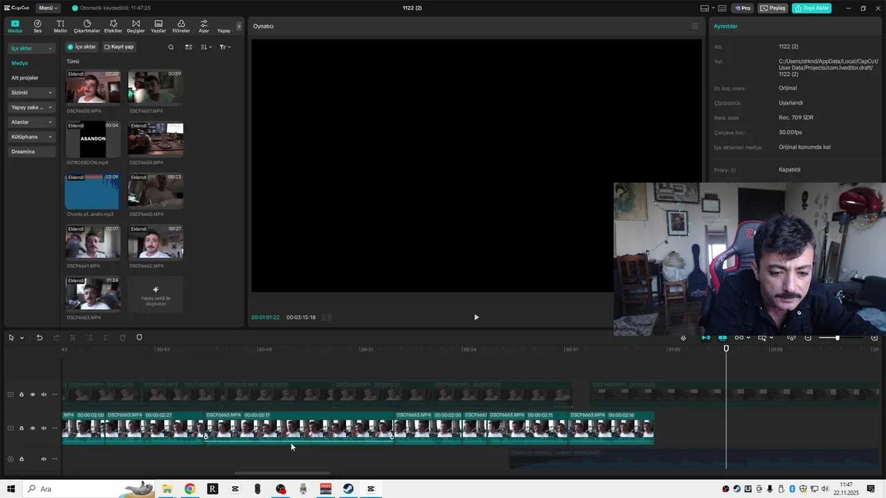Open the Ses (audio) tab
Screen dimensions: 886x498
(x=37, y=26)
